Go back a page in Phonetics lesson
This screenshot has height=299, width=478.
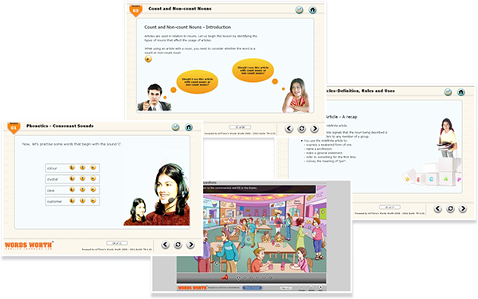pyautogui.click(x=165, y=245)
